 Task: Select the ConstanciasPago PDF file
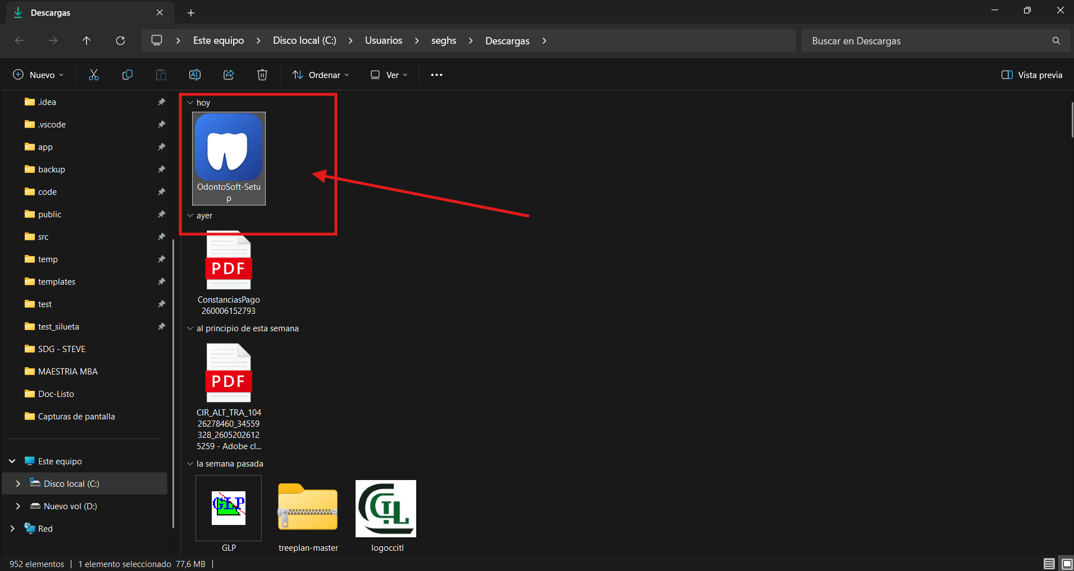click(x=229, y=273)
